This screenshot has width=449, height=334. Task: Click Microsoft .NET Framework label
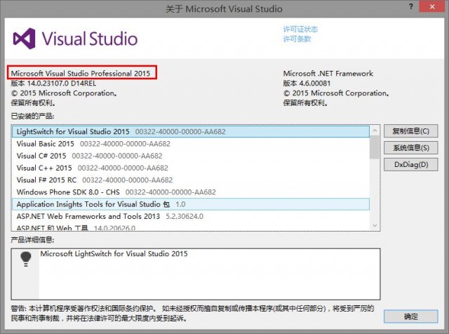click(x=328, y=74)
